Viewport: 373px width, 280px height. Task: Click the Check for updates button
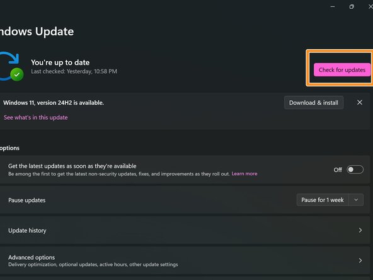342,70
